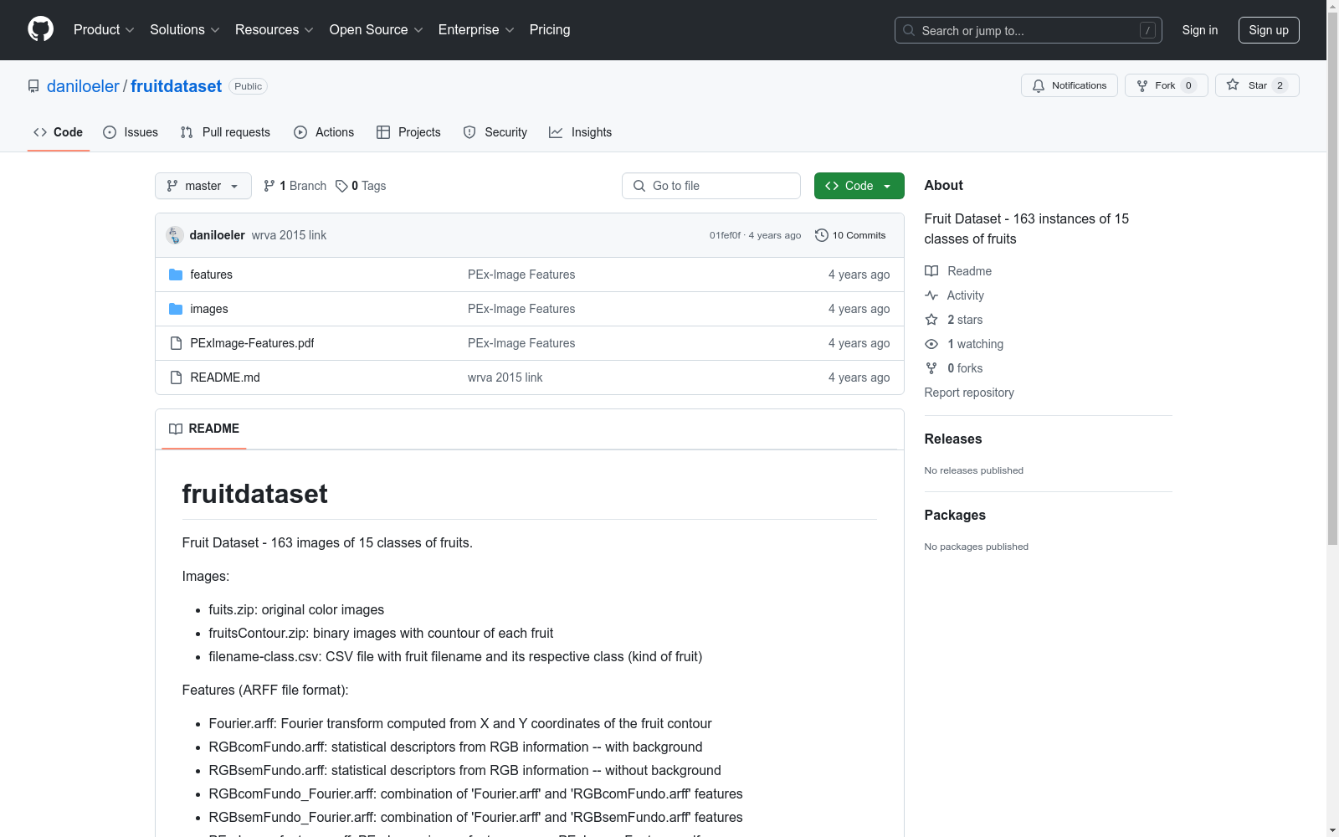Open the Product navigation menu
The width and height of the screenshot is (1339, 837).
[104, 29]
